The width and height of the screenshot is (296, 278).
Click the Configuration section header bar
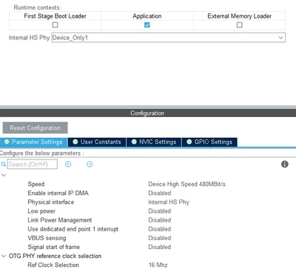(x=148, y=113)
